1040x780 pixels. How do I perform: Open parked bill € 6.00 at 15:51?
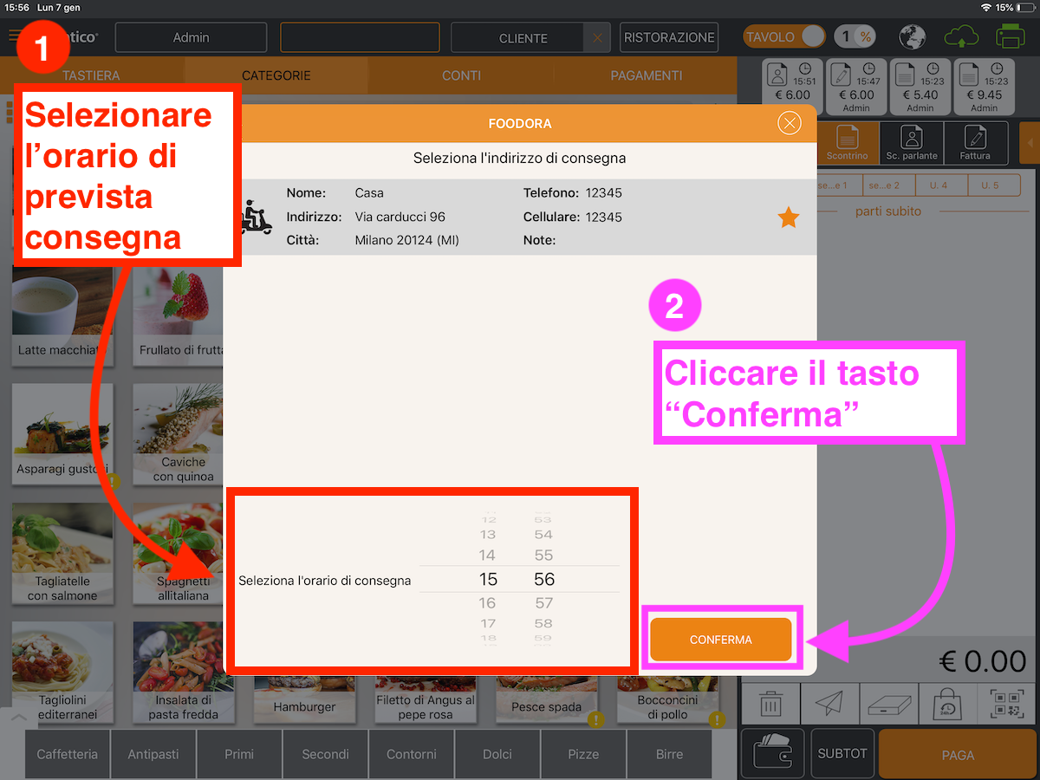[x=792, y=87]
